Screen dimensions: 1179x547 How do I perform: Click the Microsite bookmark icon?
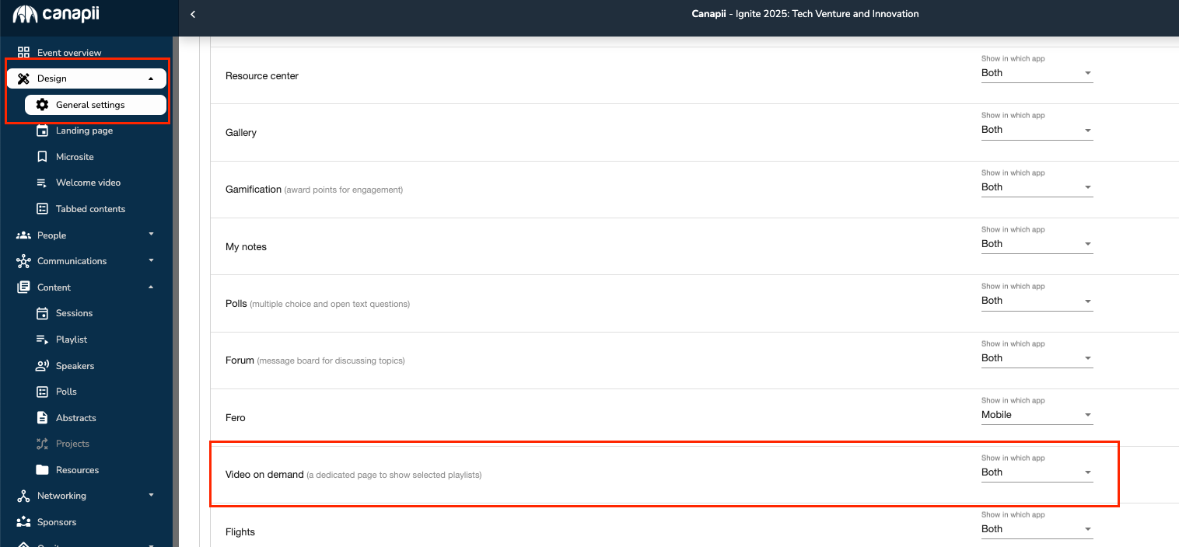click(x=42, y=157)
